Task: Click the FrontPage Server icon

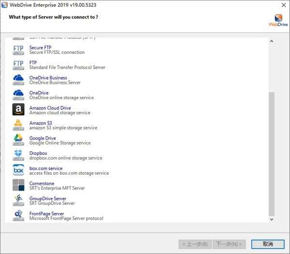Action: pos(18,215)
